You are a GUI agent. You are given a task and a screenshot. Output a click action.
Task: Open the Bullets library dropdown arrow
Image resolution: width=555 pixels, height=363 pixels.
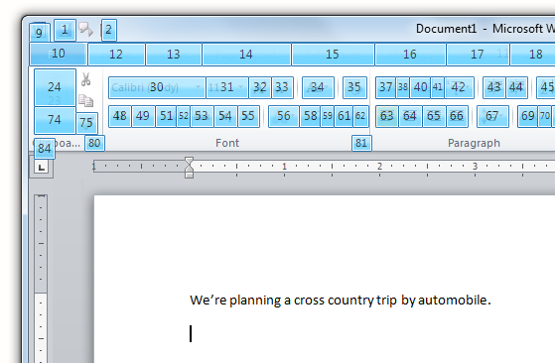point(403,87)
